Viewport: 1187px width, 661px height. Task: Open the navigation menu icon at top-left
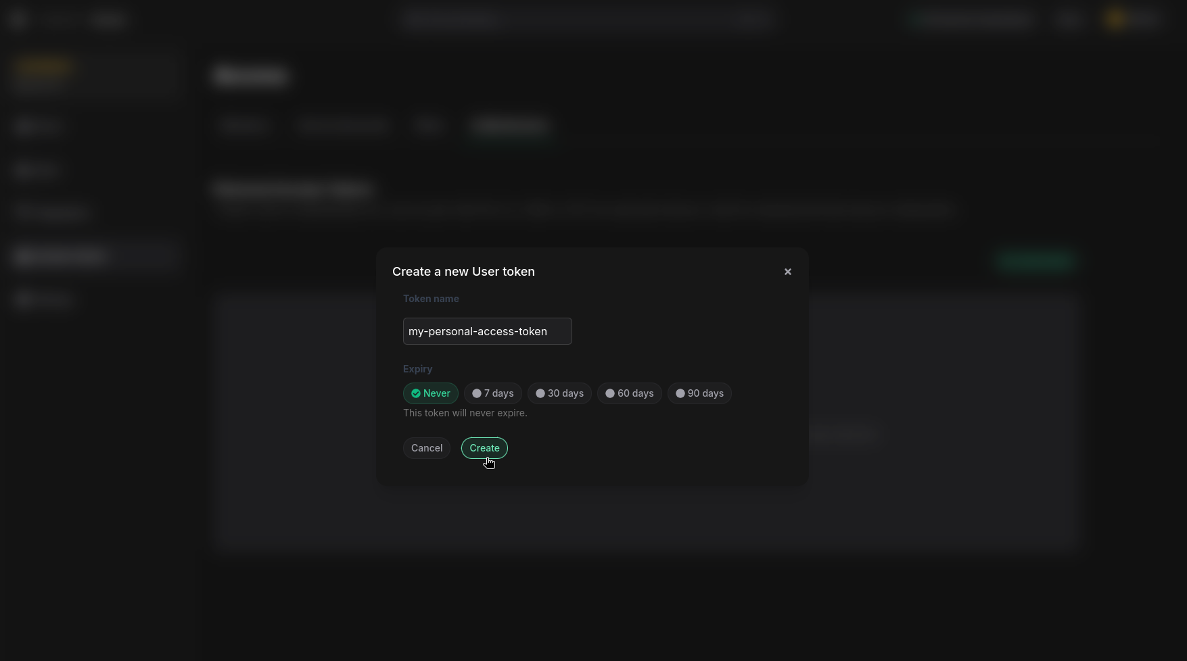pos(18,19)
